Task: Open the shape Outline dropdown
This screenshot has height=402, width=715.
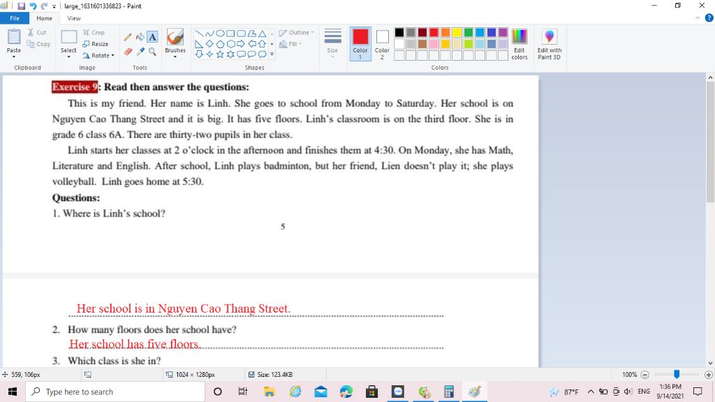Action: click(296, 32)
